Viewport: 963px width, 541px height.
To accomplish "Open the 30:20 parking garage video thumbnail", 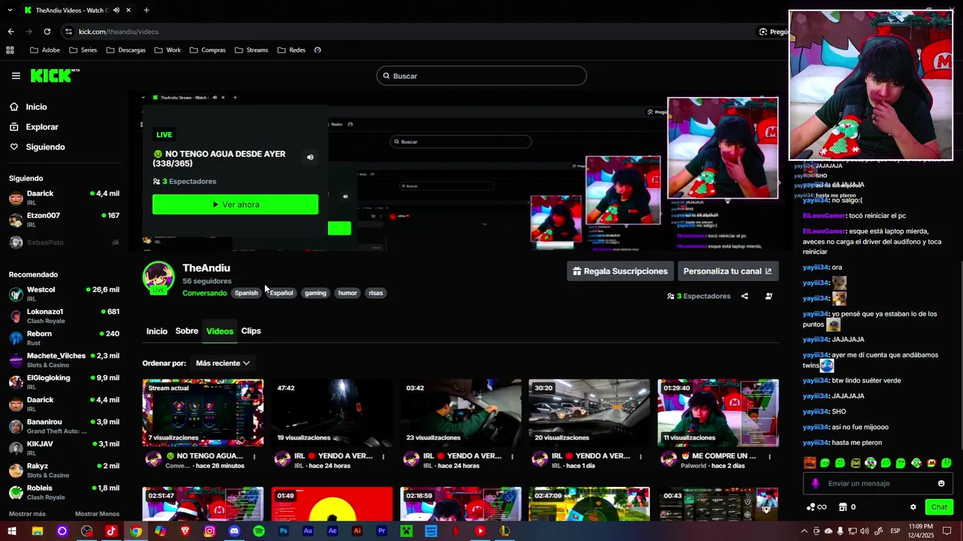I will (x=589, y=413).
